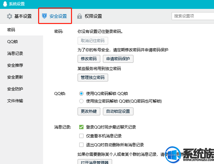This screenshot has height=164, width=214.
Task: Open the 基本设置 tab
Action: click(19, 16)
